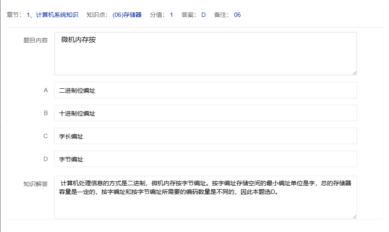Click resize handle of 知识解答 text area
389x232 pixels.
(354, 216)
